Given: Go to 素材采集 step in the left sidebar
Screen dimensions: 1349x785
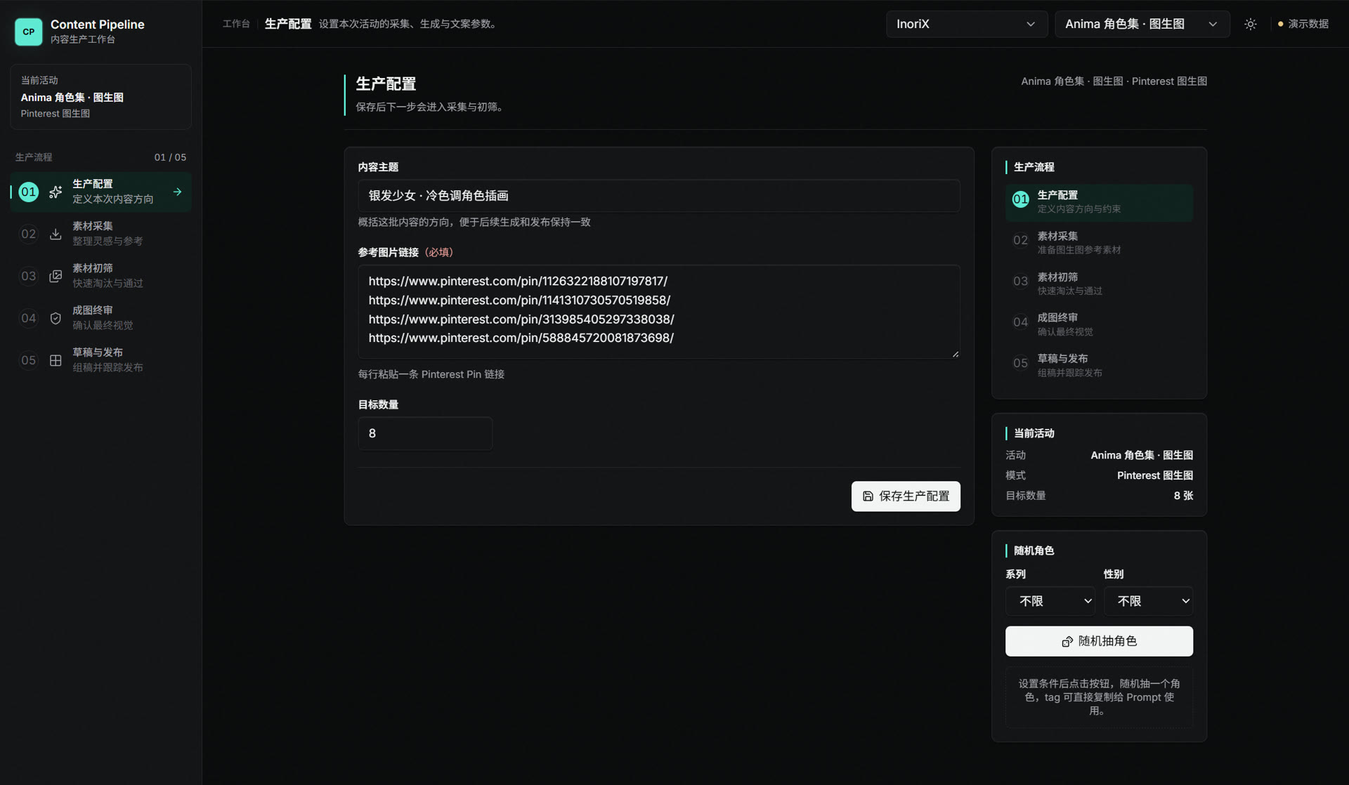Looking at the screenshot, I should pos(101,234).
